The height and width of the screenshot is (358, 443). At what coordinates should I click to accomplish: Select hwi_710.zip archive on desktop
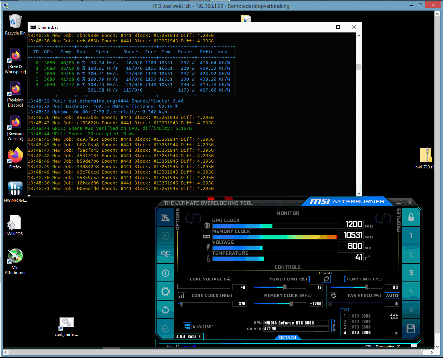(425, 159)
